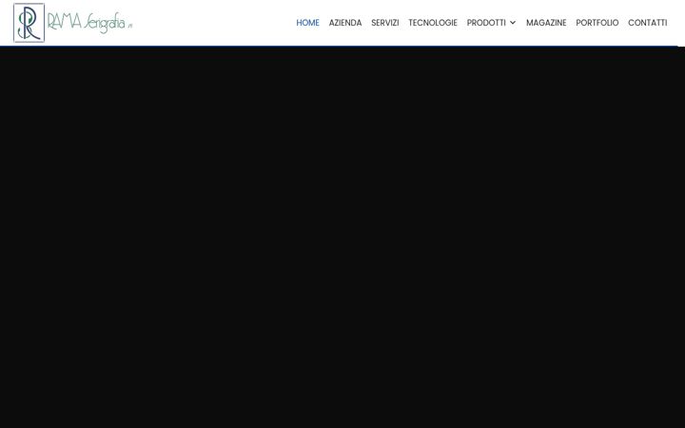Open the SERVIZI menu link

click(x=385, y=23)
